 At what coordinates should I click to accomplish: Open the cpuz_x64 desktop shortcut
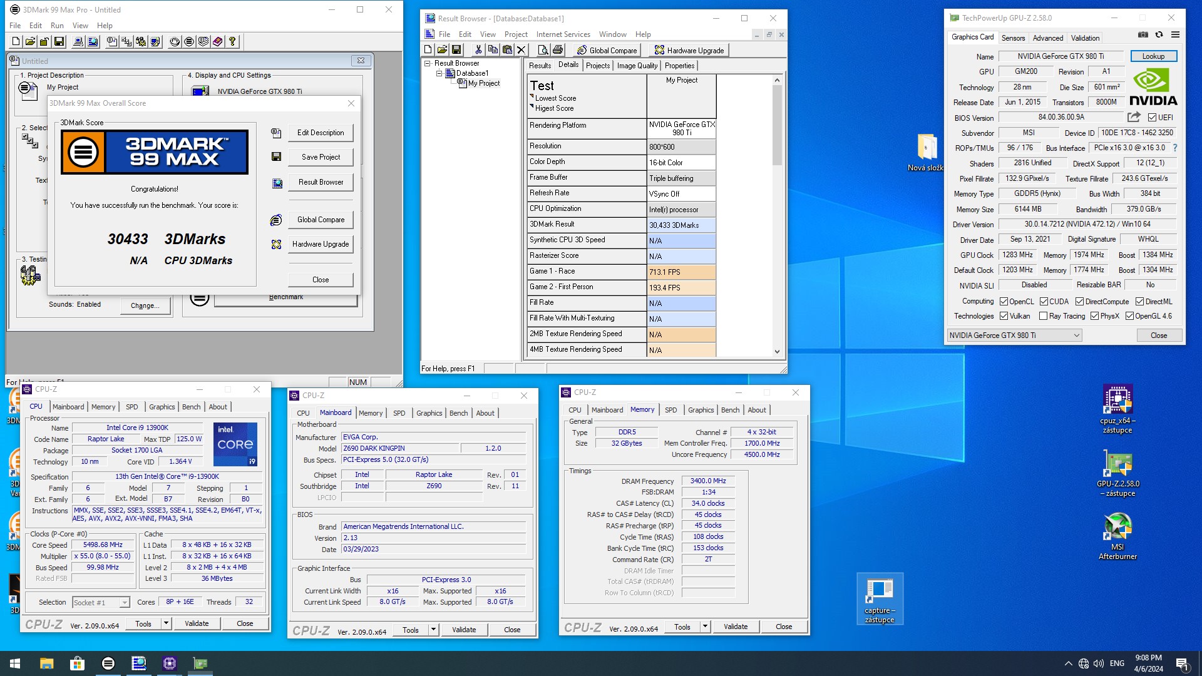pos(1117,408)
